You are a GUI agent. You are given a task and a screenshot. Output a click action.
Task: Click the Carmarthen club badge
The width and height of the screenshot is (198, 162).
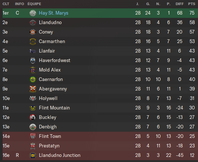(x=33, y=42)
